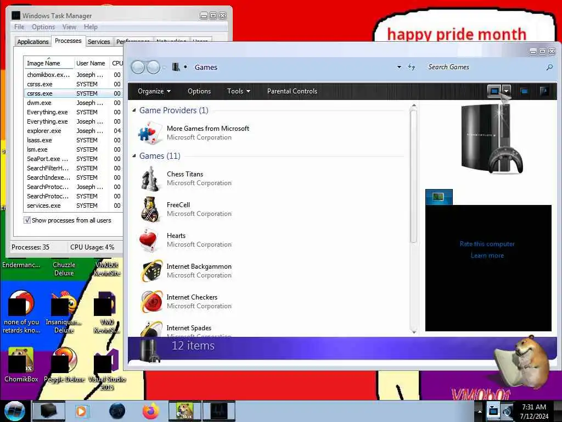This screenshot has height=422, width=562.
Task: Click the Games list scrollbar thumb
Action: click(413, 176)
